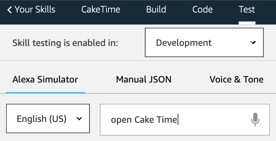Open the Manual JSON tab
The height and width of the screenshot is (141, 276).
pyautogui.click(x=144, y=80)
